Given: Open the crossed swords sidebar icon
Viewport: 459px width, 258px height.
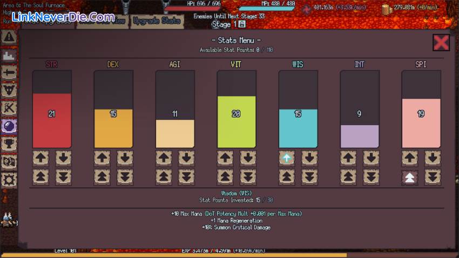Looking at the screenshot, I should [9, 108].
